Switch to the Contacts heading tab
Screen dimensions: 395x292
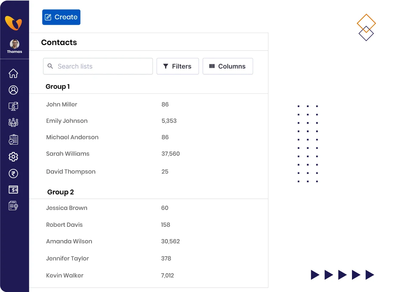click(59, 42)
